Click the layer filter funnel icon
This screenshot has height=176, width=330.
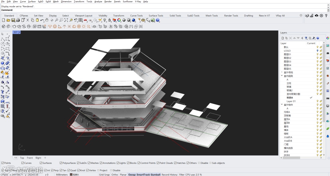coord(306,38)
